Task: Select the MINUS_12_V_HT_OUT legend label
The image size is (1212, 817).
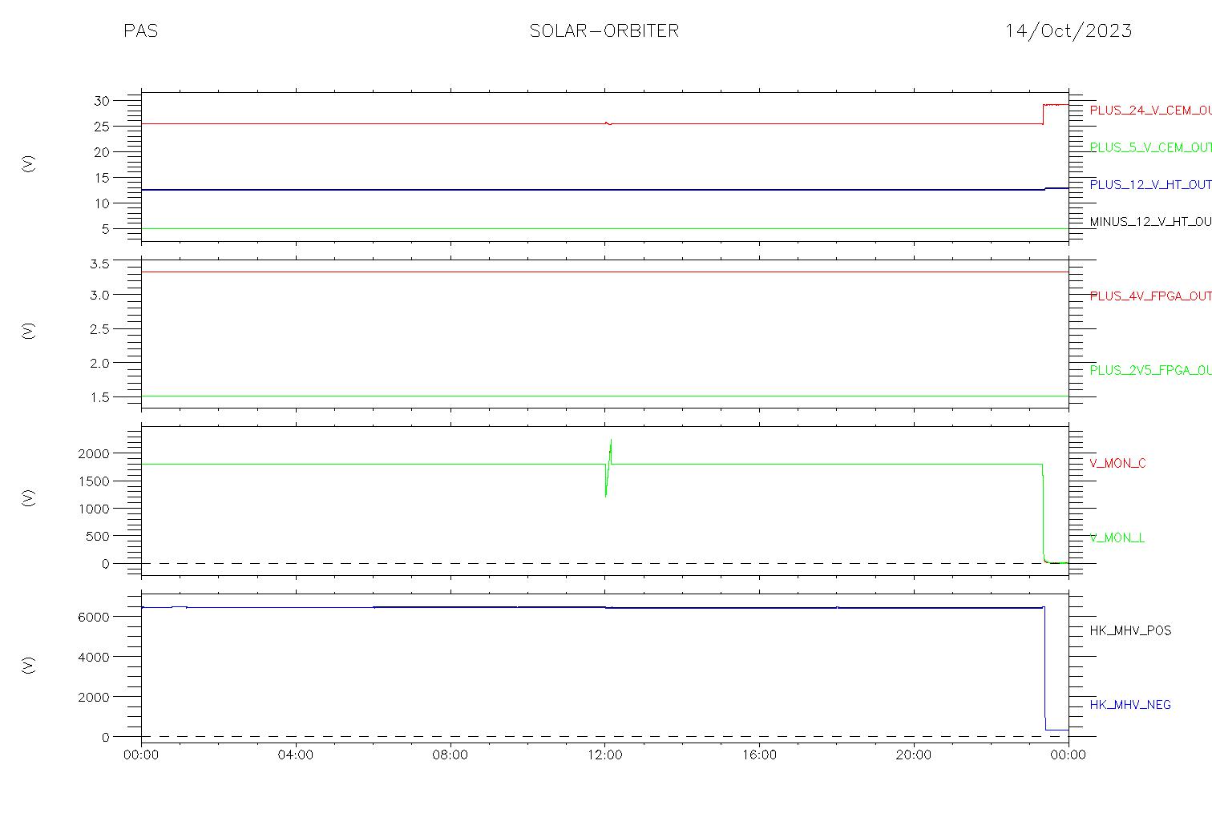Action: (x=1150, y=222)
